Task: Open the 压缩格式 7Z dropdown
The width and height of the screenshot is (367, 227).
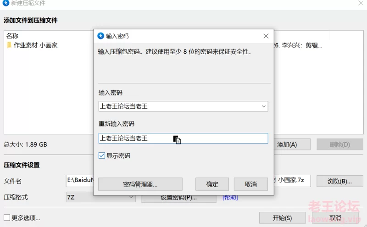Action: pos(100,197)
